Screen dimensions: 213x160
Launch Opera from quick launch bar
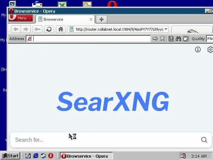point(51,156)
